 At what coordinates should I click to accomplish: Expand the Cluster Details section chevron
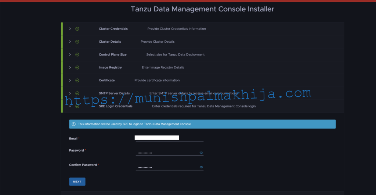pyautogui.click(x=70, y=42)
